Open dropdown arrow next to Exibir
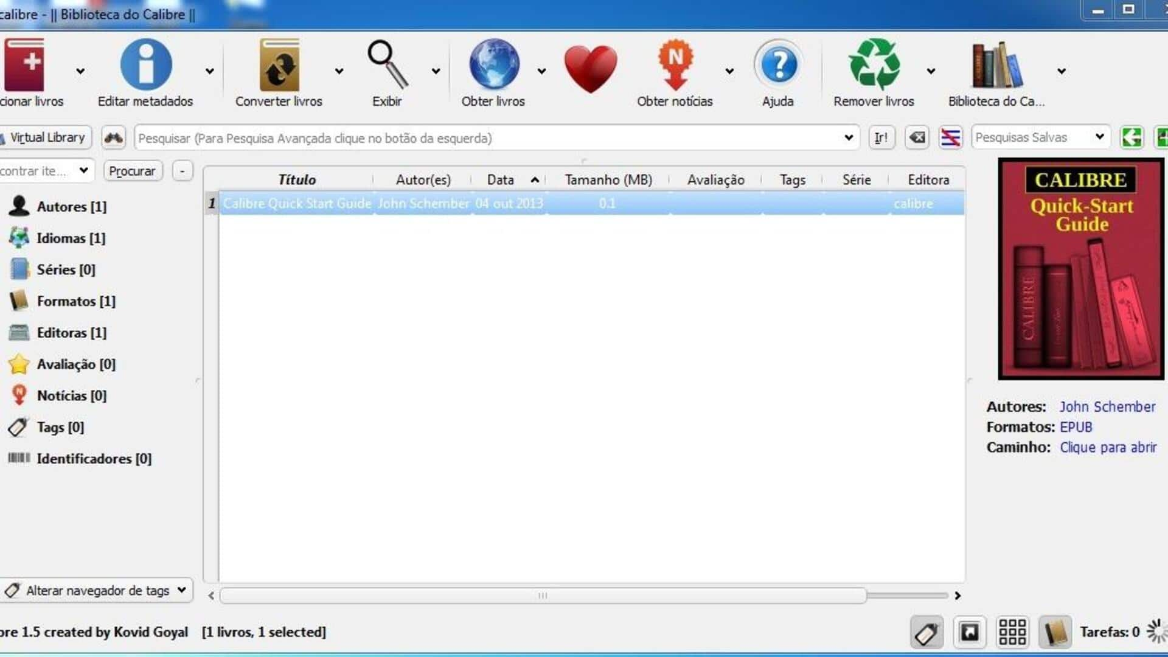 click(x=436, y=71)
